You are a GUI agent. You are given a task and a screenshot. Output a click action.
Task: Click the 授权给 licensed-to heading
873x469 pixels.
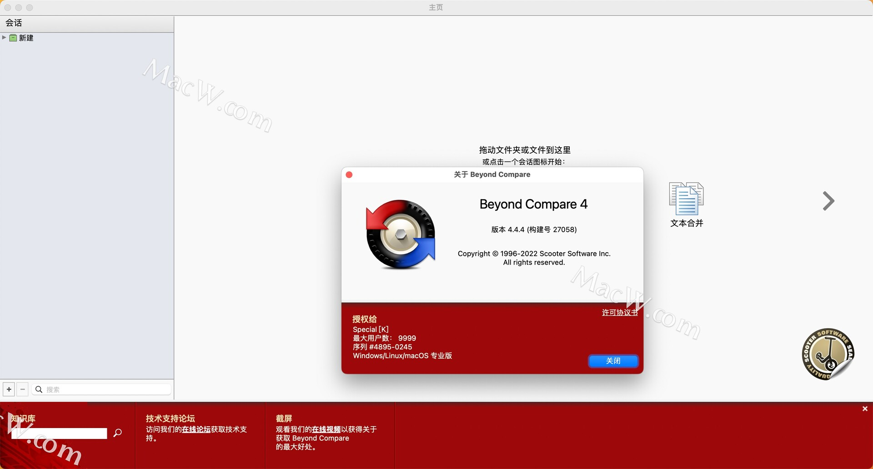click(x=364, y=319)
